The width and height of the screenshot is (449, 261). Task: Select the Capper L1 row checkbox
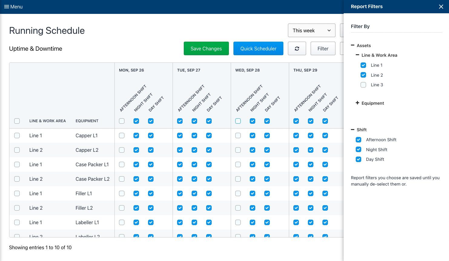point(17,135)
